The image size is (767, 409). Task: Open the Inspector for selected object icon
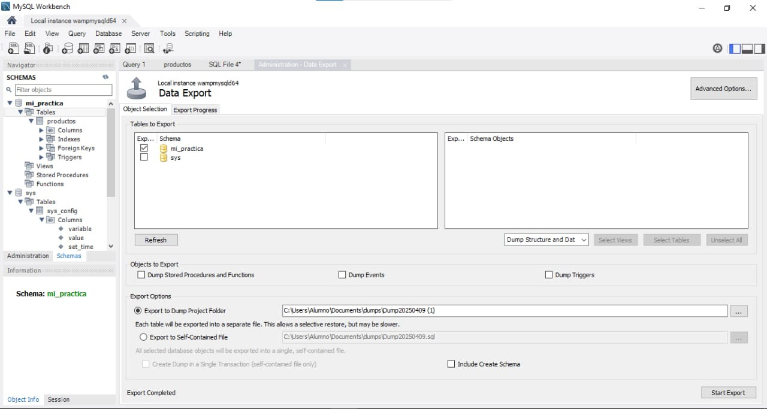(x=48, y=49)
